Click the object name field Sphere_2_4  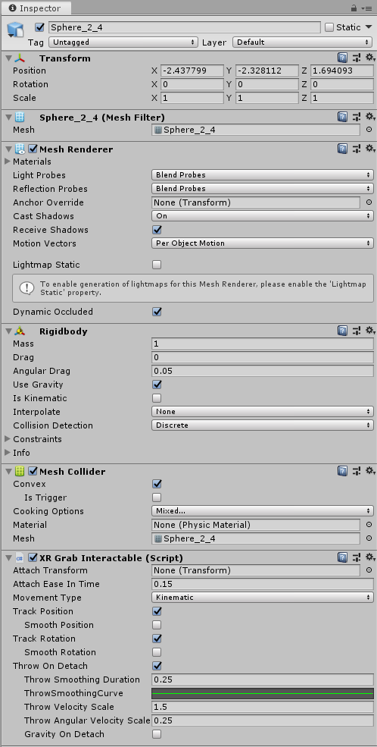pos(185,27)
